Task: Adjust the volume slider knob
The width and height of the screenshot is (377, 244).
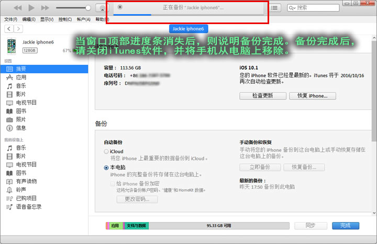Action: 88,8
